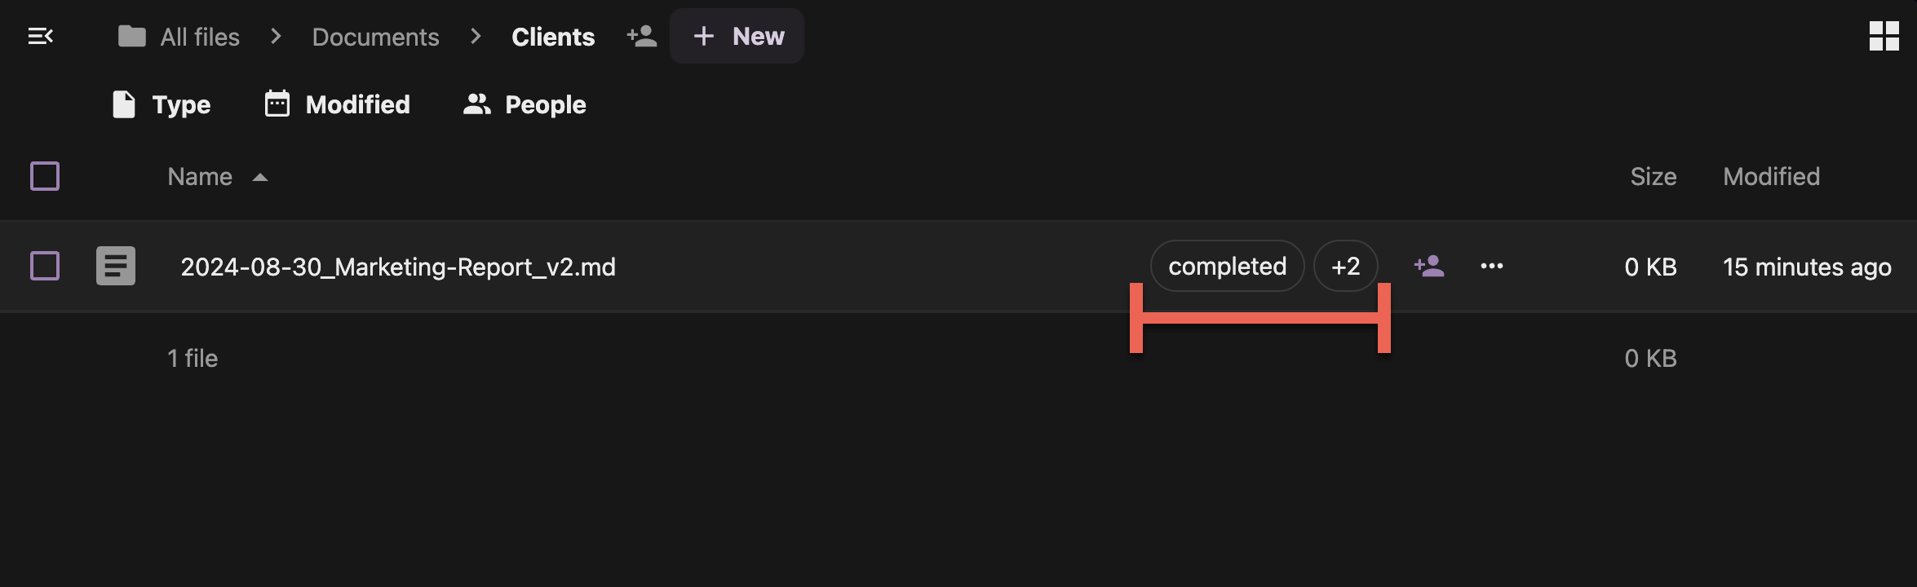Switch to grid view icon
Screen dimensions: 1917x587
[x=1884, y=36]
